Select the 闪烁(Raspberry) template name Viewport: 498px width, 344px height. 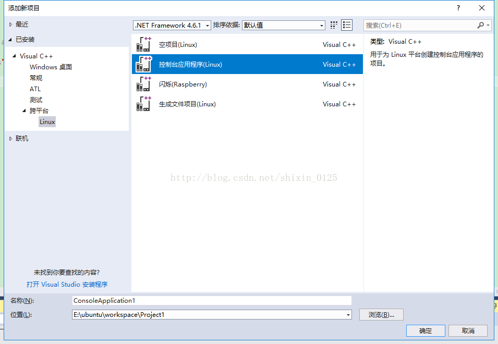pyautogui.click(x=183, y=84)
